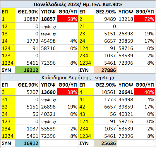Viewport: 156px width, 148px height.
Task: Click yellow row label 41
Action: pos(86,99)
